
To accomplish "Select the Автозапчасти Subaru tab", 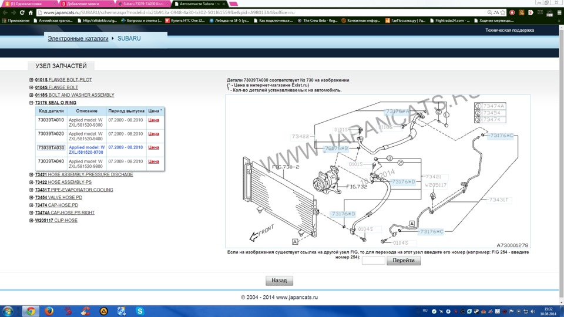I will tap(200, 4).
